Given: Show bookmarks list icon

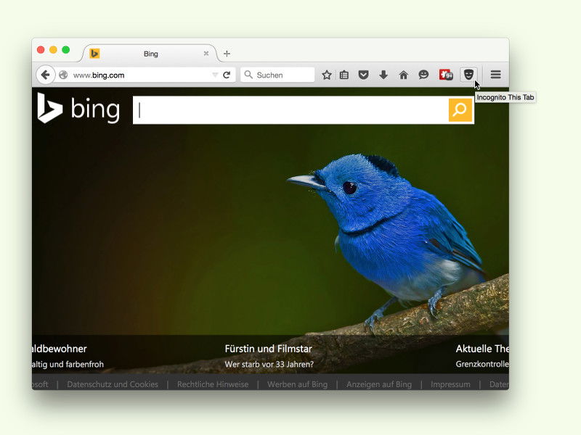Looking at the screenshot, I should click(x=344, y=75).
